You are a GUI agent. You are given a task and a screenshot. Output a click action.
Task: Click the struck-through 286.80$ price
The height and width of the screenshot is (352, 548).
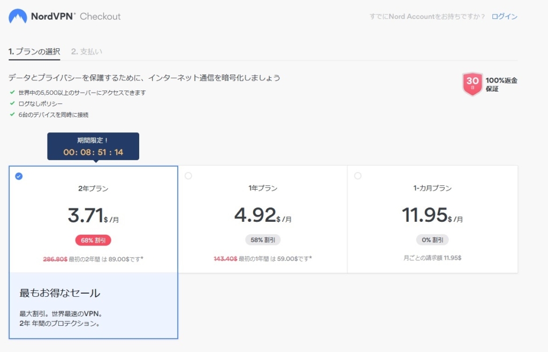[55, 259]
